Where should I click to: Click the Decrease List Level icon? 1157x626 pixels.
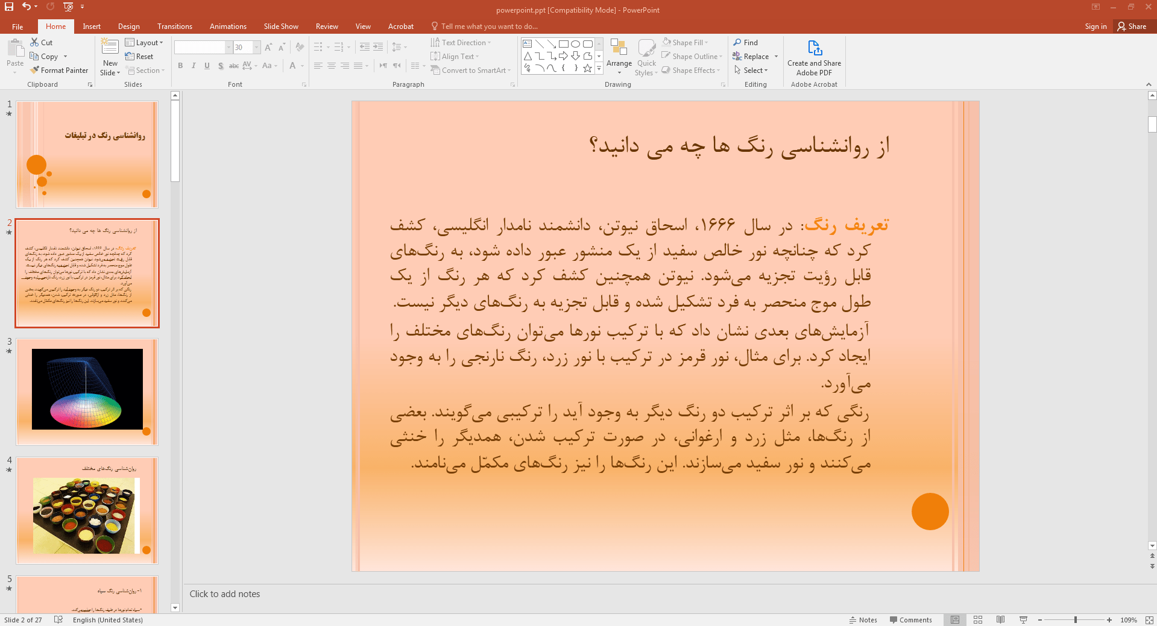[365, 47]
